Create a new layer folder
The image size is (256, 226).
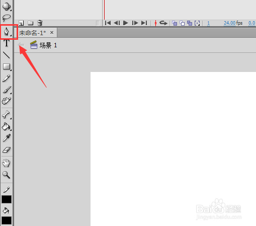(x=30, y=23)
